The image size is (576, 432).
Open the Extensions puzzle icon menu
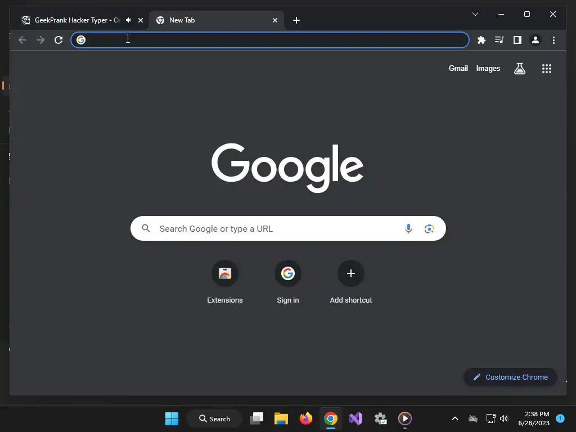click(481, 40)
